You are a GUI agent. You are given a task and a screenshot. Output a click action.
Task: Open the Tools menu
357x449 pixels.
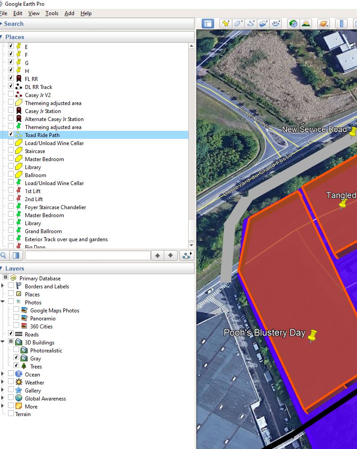click(52, 13)
